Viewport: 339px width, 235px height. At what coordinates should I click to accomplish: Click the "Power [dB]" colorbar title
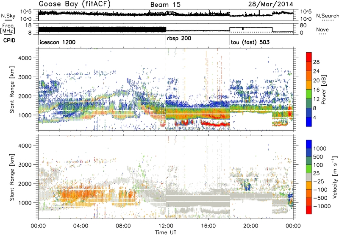(x=324, y=90)
